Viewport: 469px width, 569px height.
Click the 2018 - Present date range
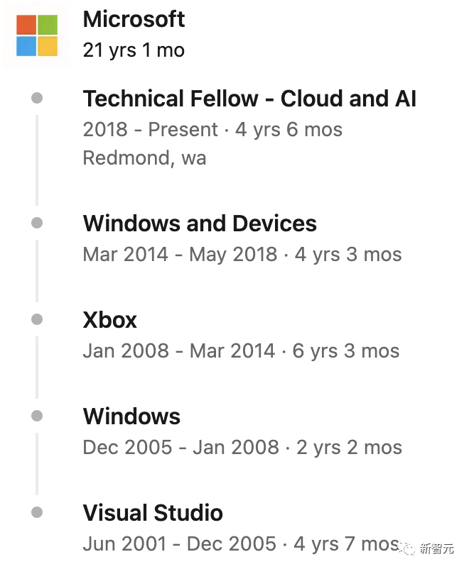[150, 129]
